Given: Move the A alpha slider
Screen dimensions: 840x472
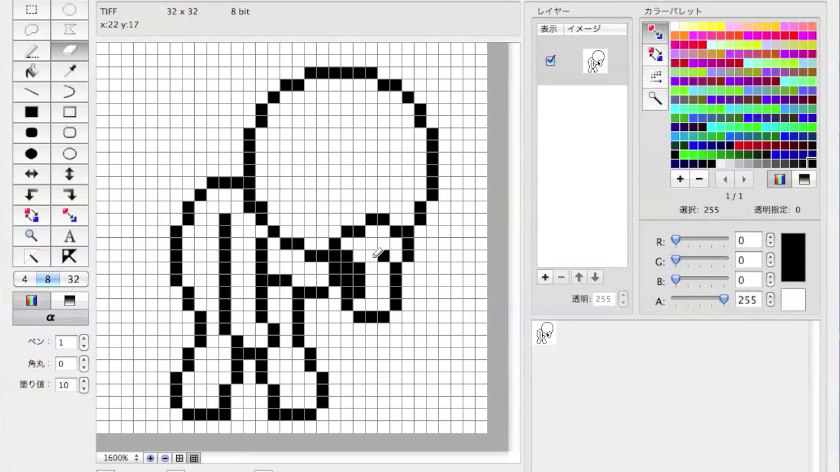Looking at the screenshot, I should [724, 300].
